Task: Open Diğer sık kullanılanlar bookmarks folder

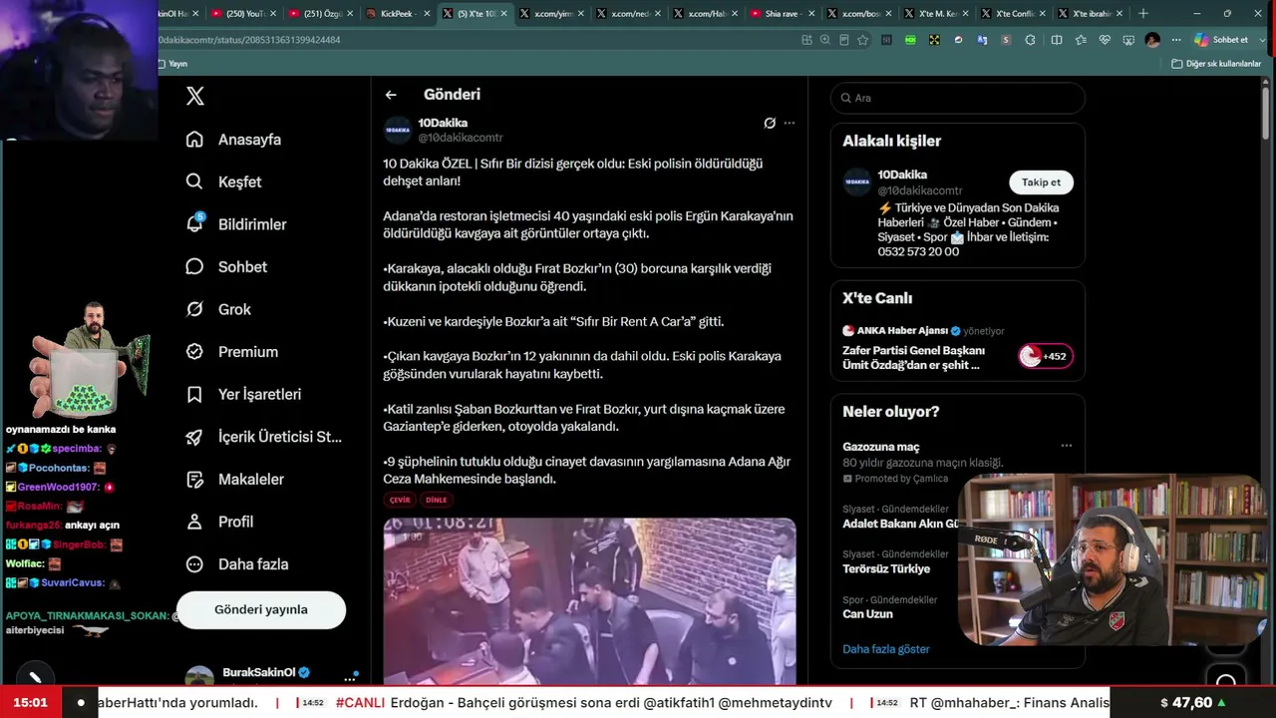Action: tap(1217, 64)
